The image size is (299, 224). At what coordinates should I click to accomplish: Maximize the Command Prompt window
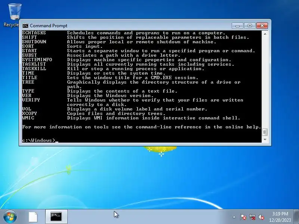[250, 26]
